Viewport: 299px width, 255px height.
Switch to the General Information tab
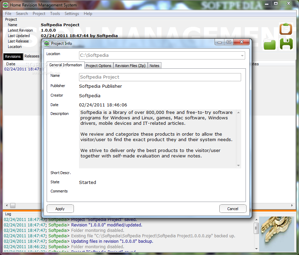click(65, 65)
